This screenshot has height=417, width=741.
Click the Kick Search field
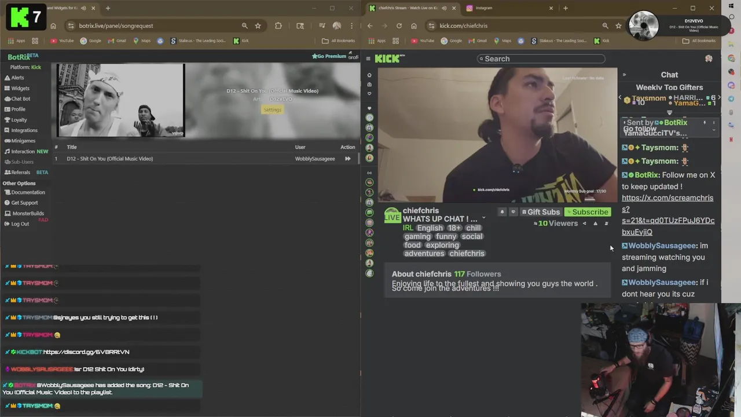click(542, 58)
